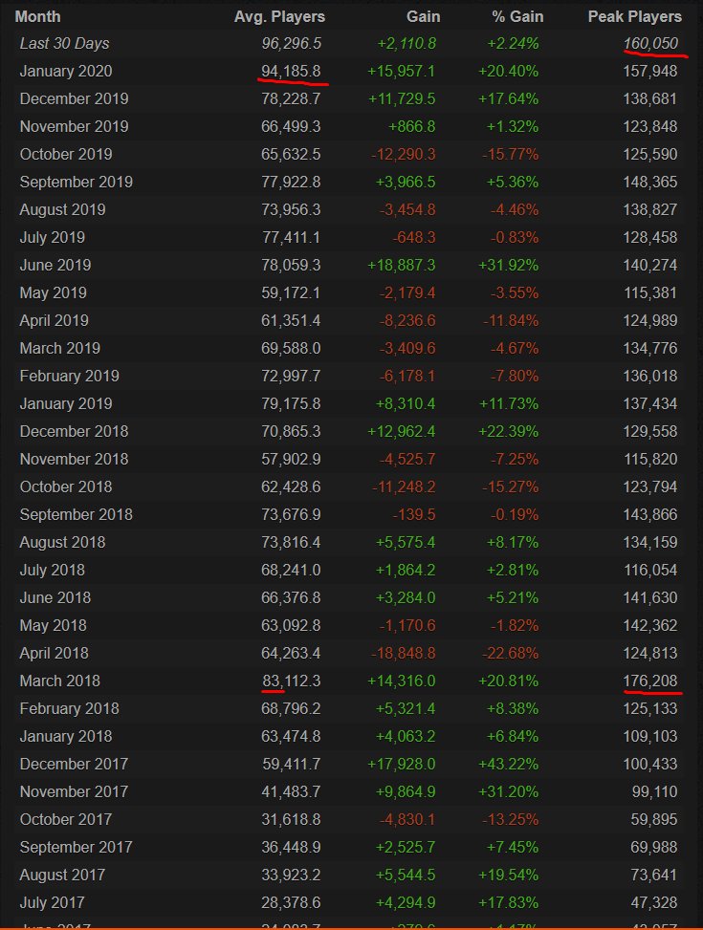Select the January 2019 month cell

click(66, 404)
